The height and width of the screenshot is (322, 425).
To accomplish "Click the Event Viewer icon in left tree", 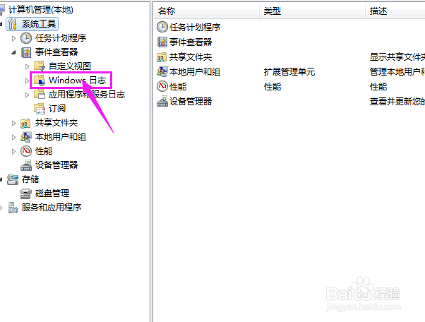I will pos(26,52).
